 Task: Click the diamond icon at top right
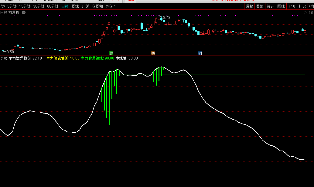click(x=305, y=12)
